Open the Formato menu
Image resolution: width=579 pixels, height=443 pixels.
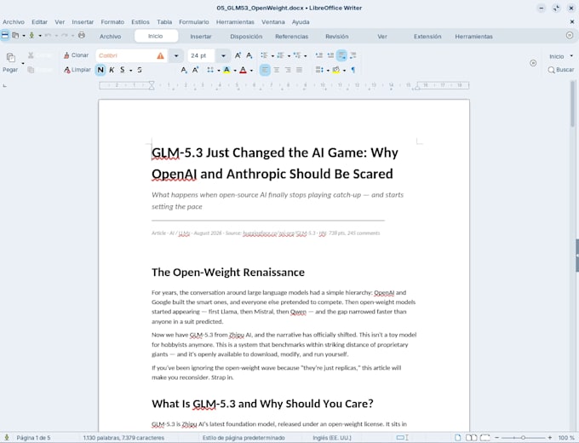point(112,22)
